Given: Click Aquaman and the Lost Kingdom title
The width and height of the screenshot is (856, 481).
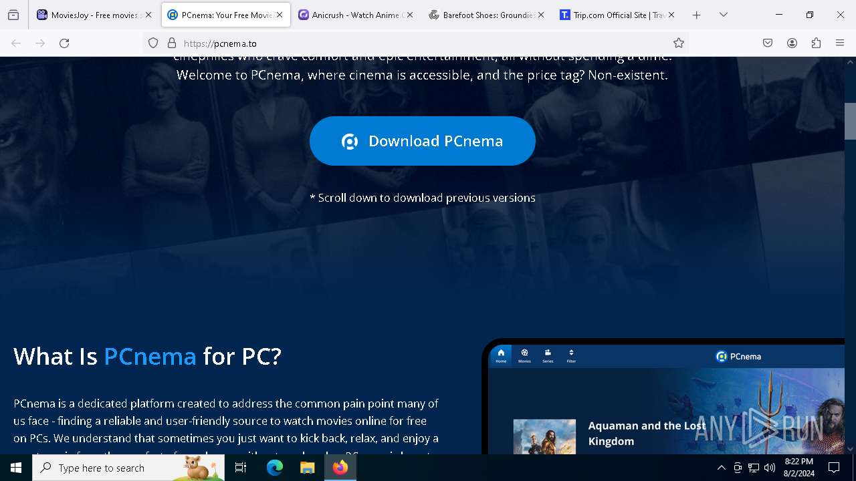Looking at the screenshot, I should (x=647, y=434).
